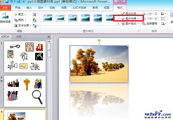Select slide 3 thumbnail with desert photo
The width and height of the screenshot is (173, 120).
(x=25, y=115)
